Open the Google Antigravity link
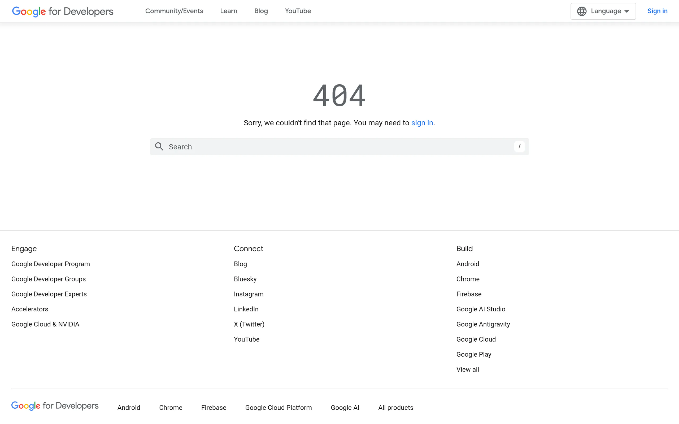The height and width of the screenshot is (424, 679). pyautogui.click(x=483, y=324)
